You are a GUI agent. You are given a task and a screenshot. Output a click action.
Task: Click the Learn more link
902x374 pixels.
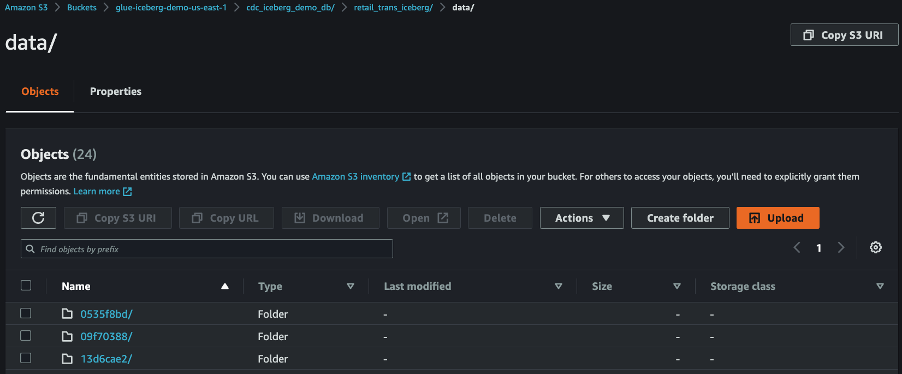point(97,191)
